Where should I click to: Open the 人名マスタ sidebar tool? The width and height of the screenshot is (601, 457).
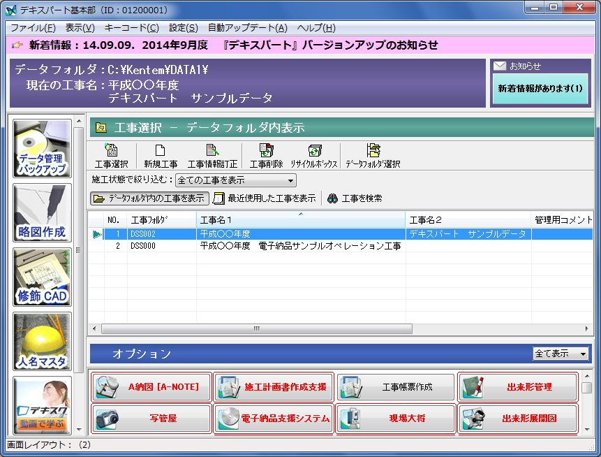(x=43, y=342)
